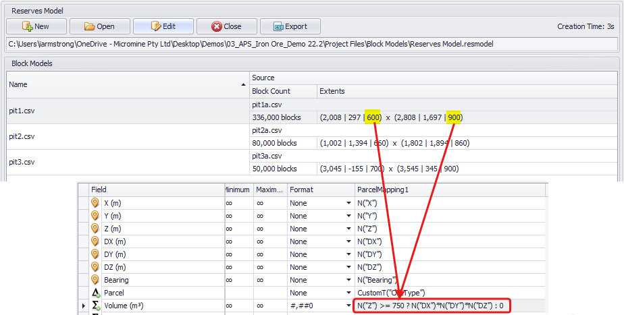
Task: Click the New button
Action: click(36, 26)
